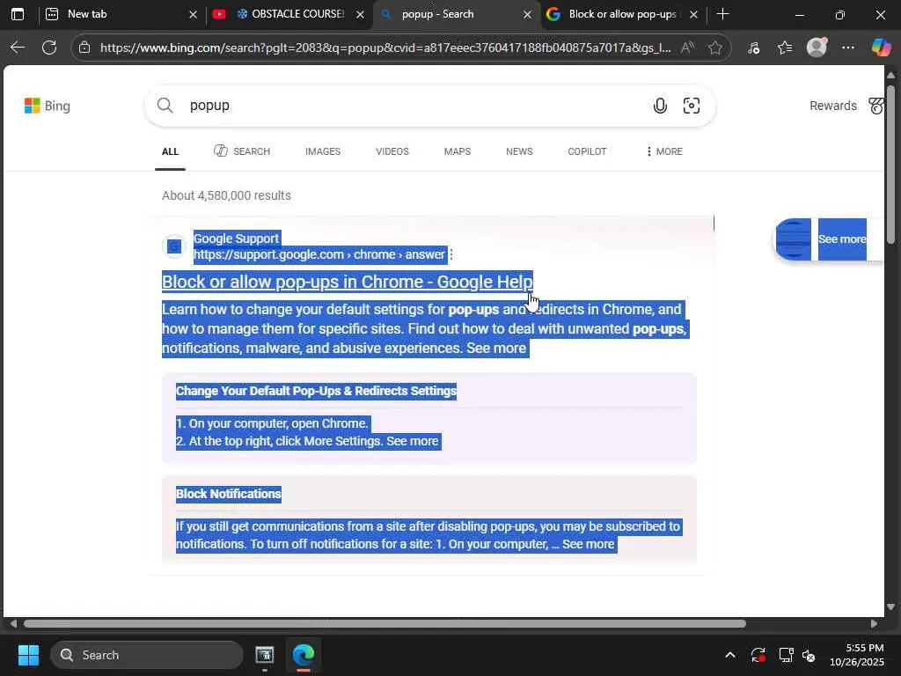Open Block or allow pop-ups in Chrome link
Image resolution: width=901 pixels, height=676 pixels.
click(348, 282)
